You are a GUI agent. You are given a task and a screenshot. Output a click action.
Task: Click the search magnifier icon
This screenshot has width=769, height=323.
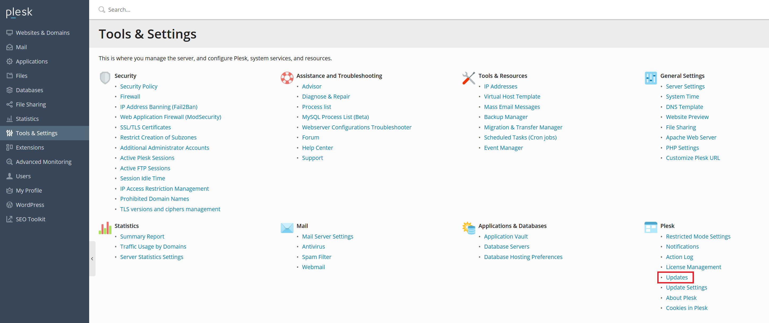102,10
